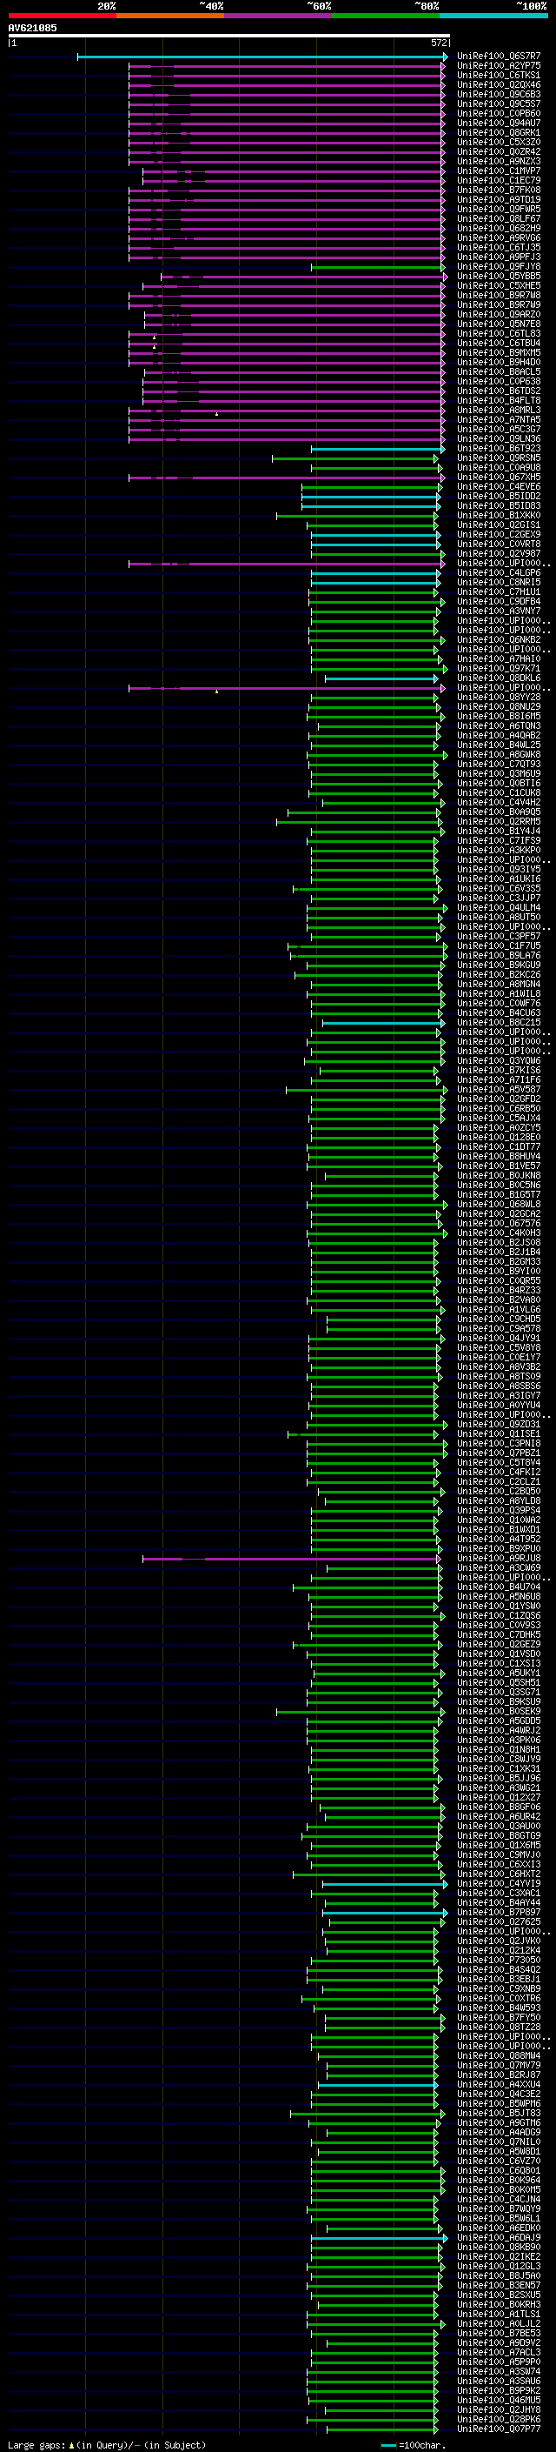Image resolution: width=556 pixels, height=2452 pixels.
Task: Open hit UniRef100_A2YP75
Action: pyautogui.click(x=499, y=66)
